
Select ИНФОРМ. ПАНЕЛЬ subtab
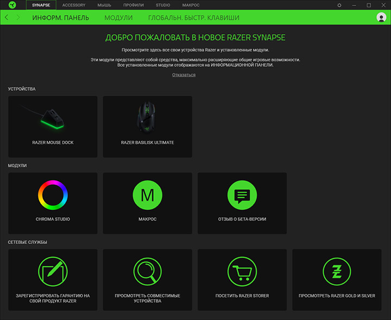61,18
